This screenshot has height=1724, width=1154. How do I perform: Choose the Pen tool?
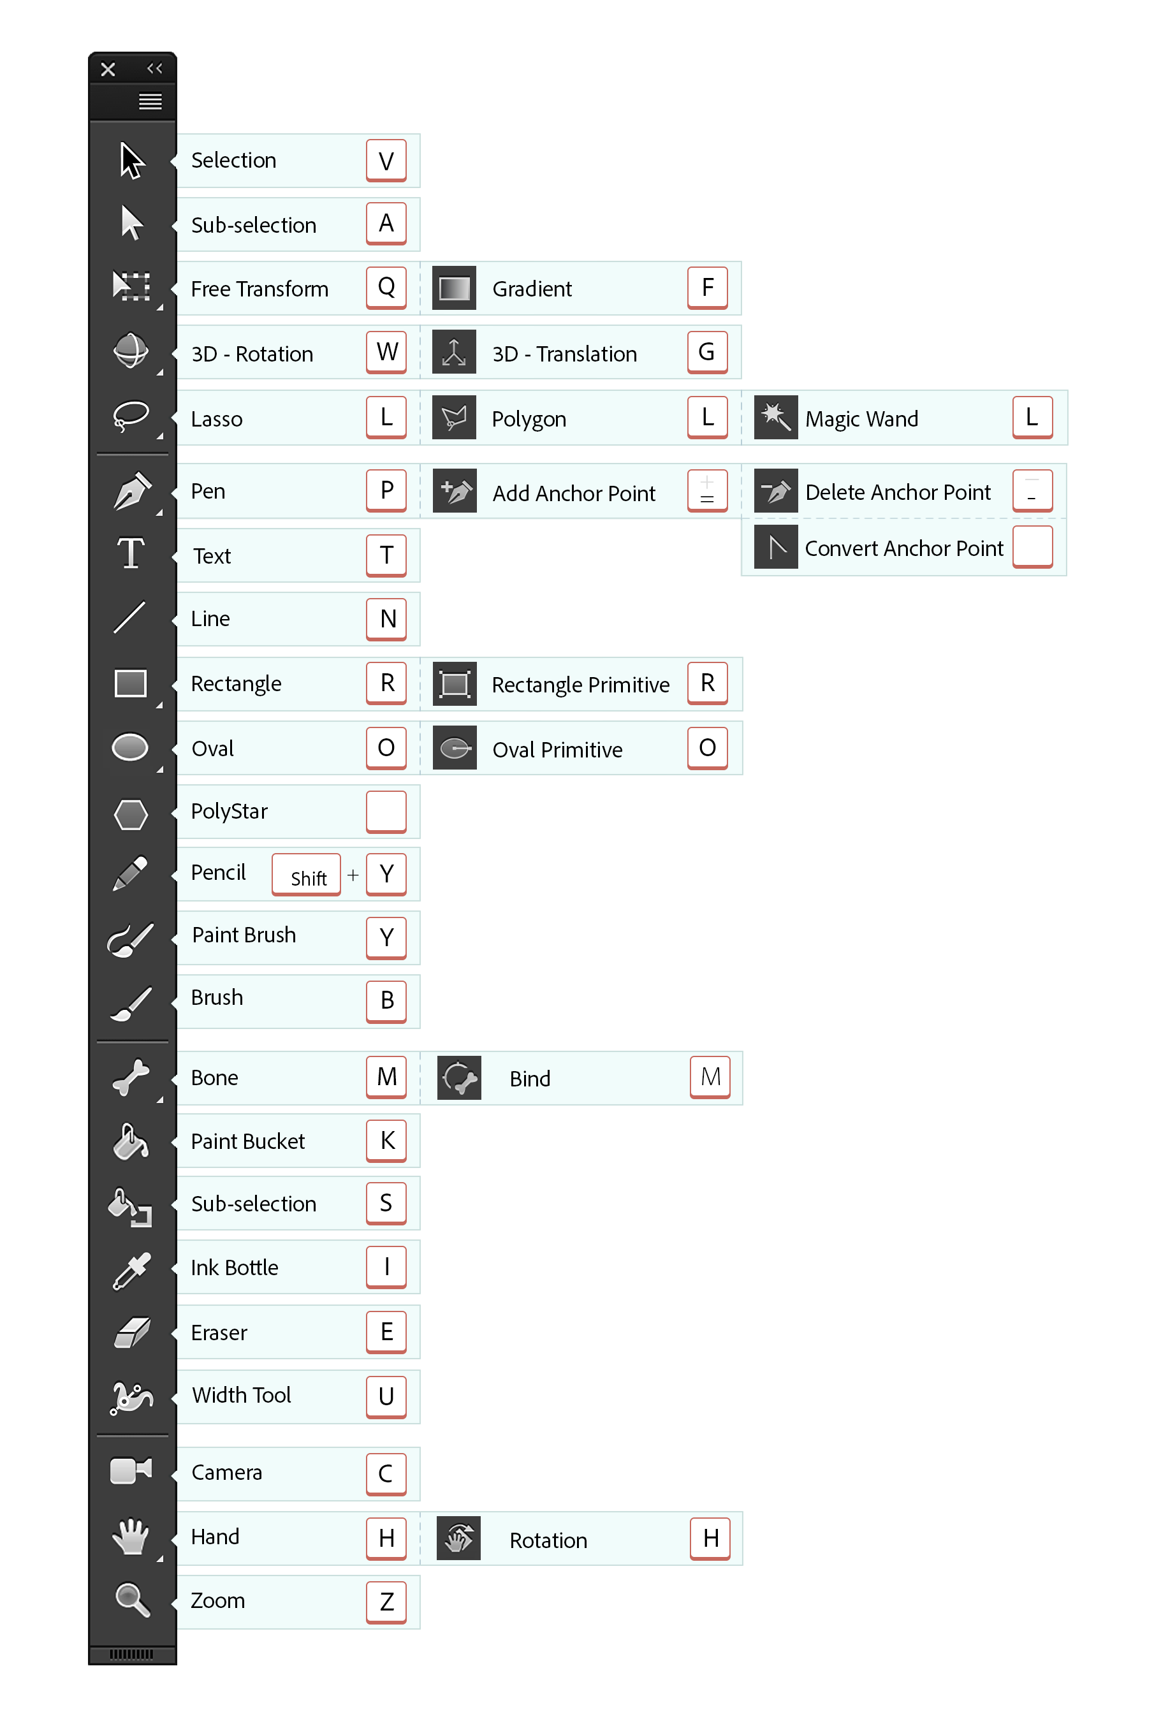(132, 491)
